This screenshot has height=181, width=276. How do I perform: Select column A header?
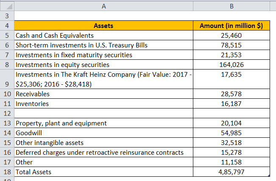[104, 6]
